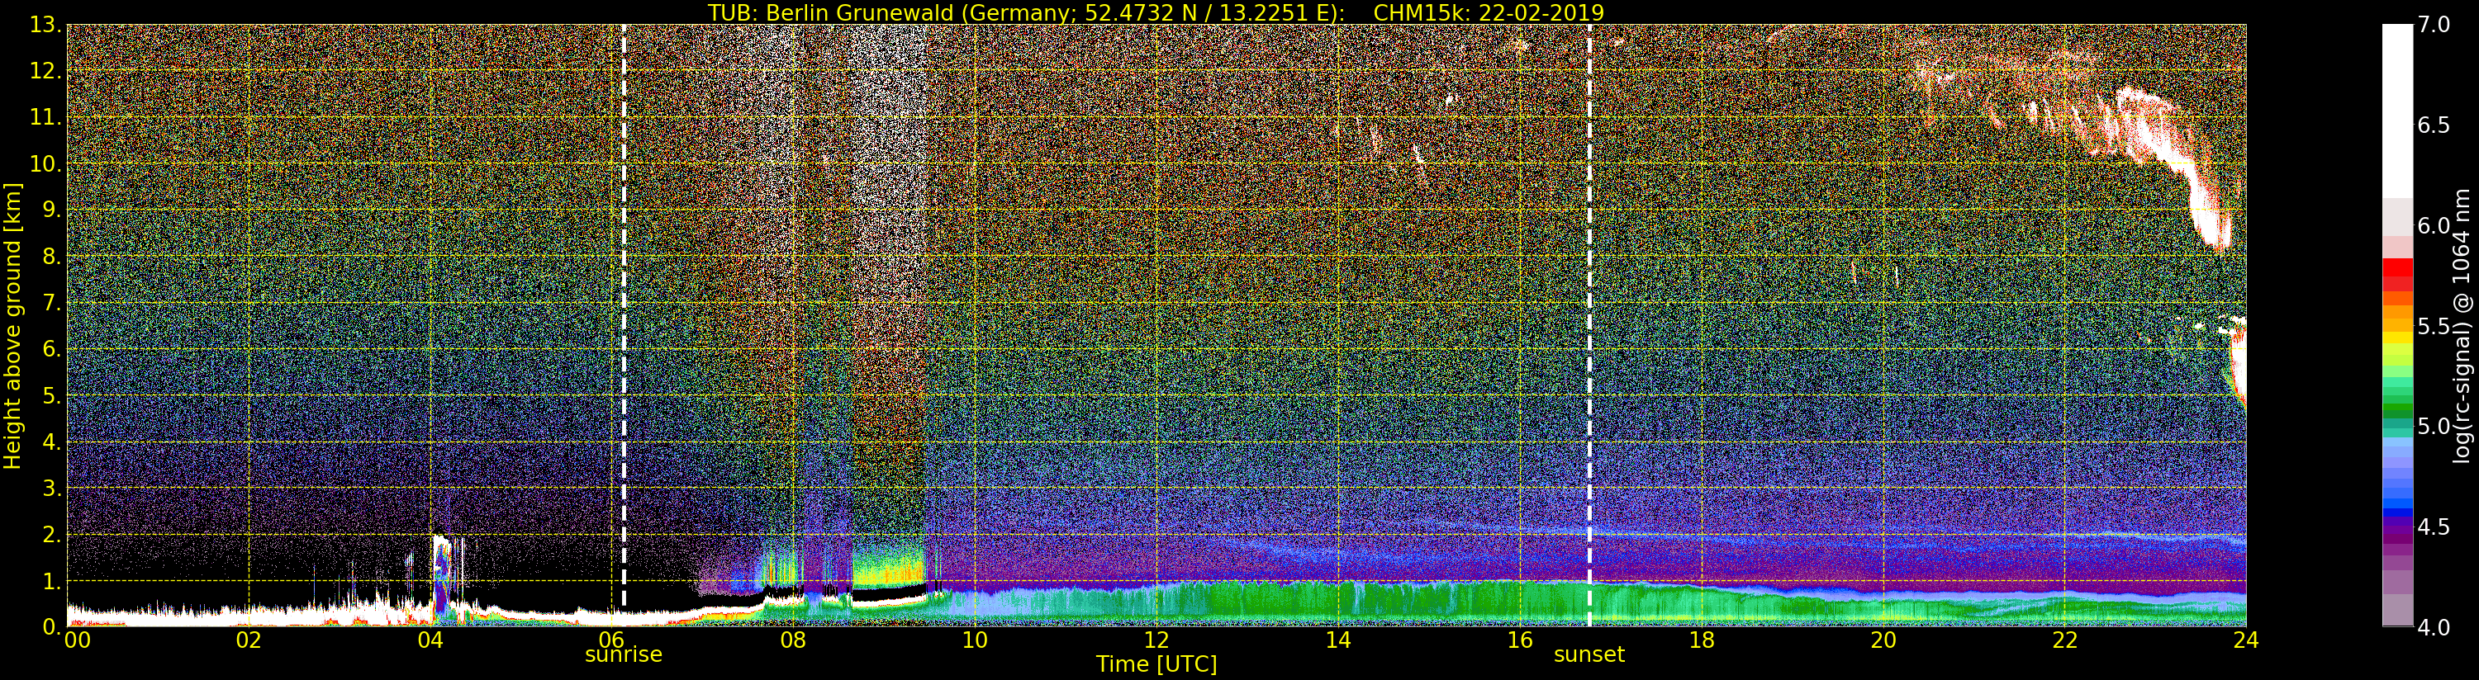Click the colorbar value '7.0'
Image resolution: width=2479 pixels, height=680 pixels.
tap(2433, 25)
